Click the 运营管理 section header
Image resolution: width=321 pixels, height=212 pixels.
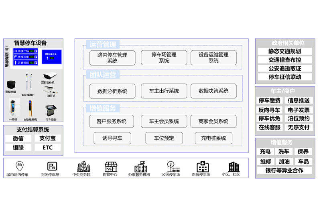(x=103, y=44)
